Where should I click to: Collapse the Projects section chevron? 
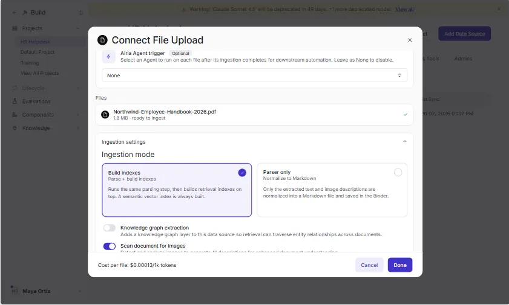click(78, 28)
